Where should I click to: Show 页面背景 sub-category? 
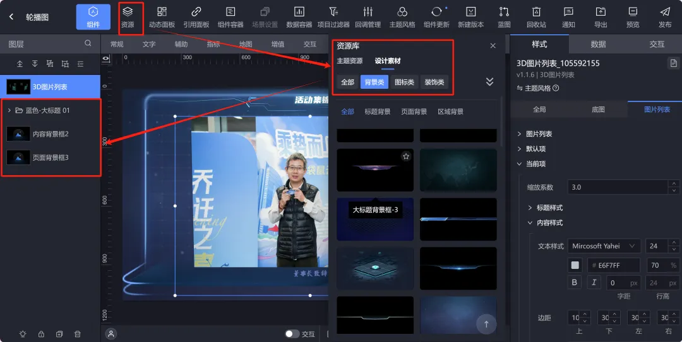point(414,111)
